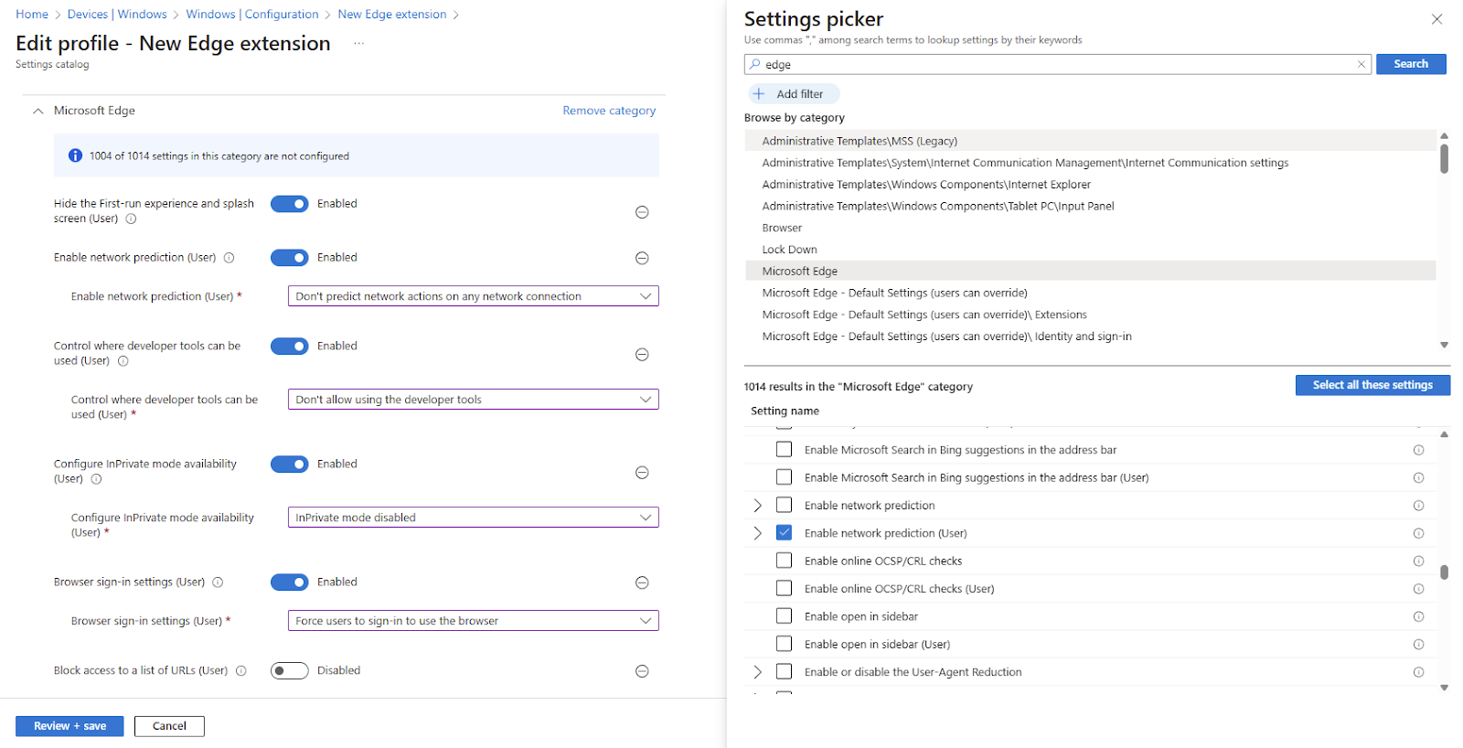Expand the Enable network prediction (User) row
The image size is (1463, 748).
[757, 533]
